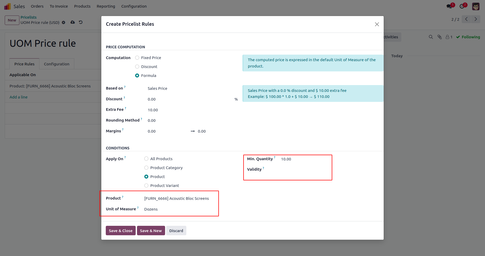The height and width of the screenshot is (256, 485).
Task: Open the activities clock icon
Action: click(462, 6)
